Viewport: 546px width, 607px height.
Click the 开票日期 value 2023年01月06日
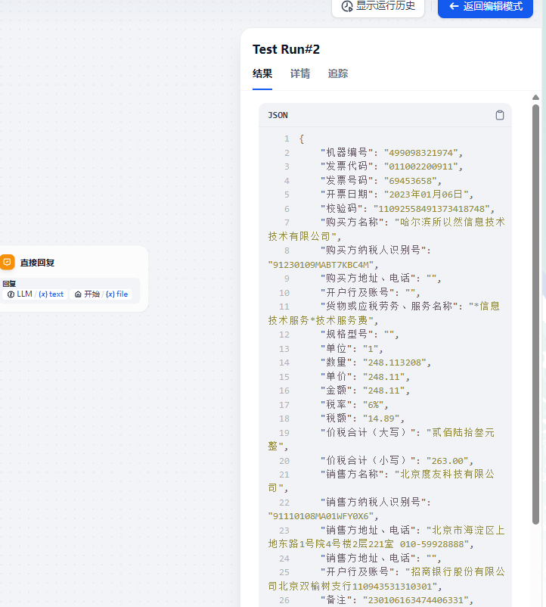427,195
